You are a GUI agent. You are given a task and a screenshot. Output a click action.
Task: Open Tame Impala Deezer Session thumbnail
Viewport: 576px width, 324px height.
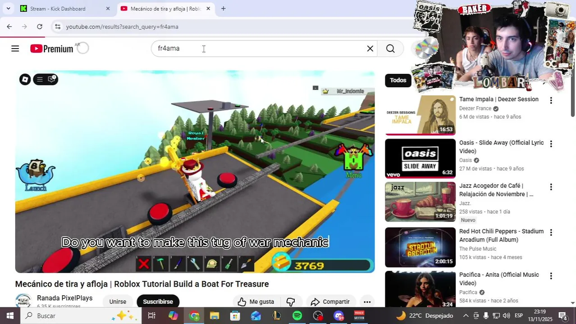coord(420,115)
